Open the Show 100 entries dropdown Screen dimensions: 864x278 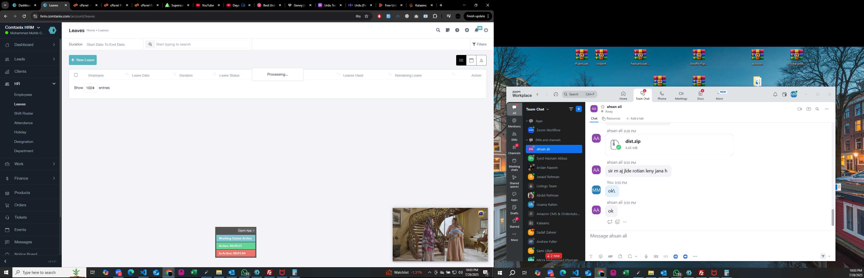91,88
